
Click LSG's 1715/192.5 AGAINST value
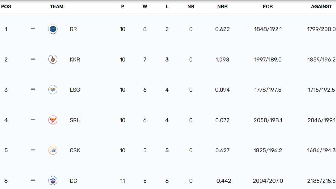coord(321,90)
